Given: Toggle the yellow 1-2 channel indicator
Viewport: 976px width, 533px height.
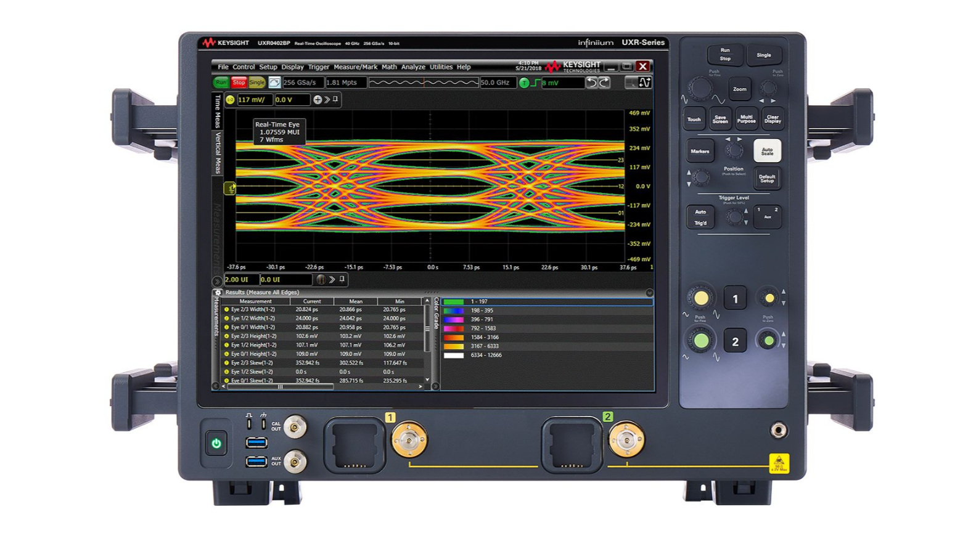Looking at the screenshot, I should click(230, 100).
